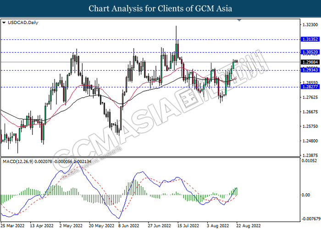Click the current price label 1.29884
This screenshot has width=321, height=229.
pyautogui.click(x=310, y=62)
